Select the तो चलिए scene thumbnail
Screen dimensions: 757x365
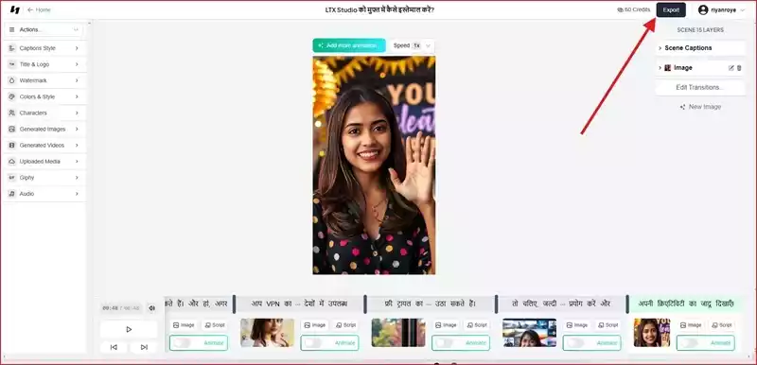pyautogui.click(x=529, y=333)
